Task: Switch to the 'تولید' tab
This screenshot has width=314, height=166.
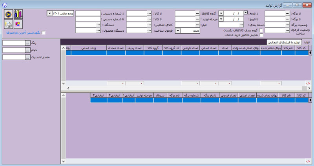Action: [307, 42]
